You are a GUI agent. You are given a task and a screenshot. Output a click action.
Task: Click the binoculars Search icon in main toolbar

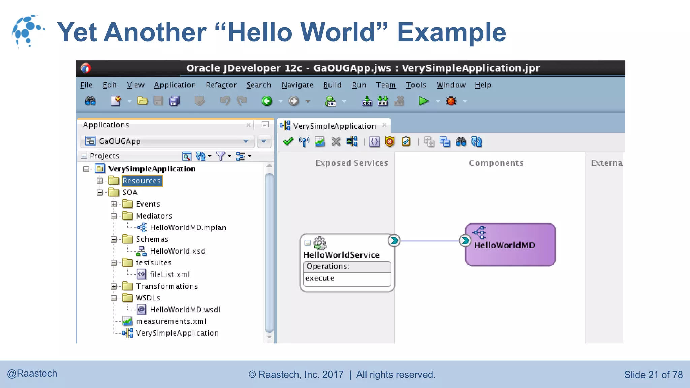pyautogui.click(x=90, y=101)
